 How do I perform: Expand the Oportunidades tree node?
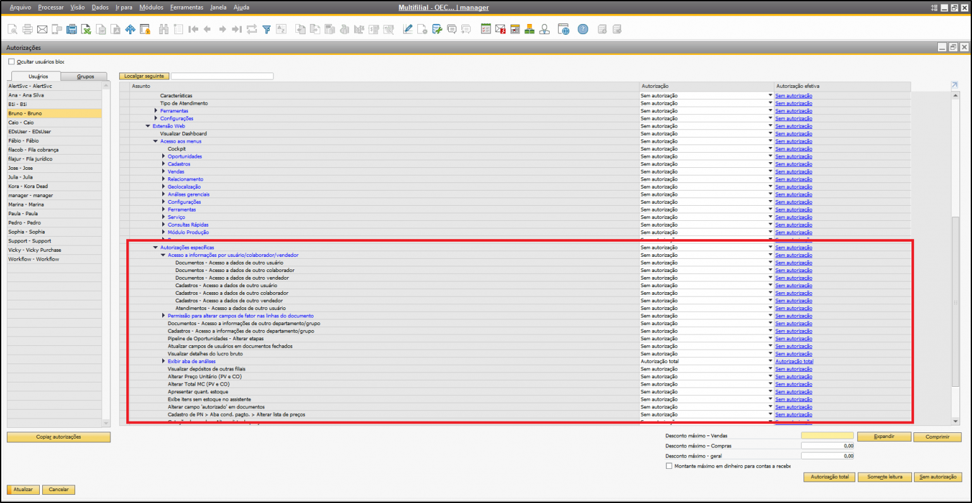tap(163, 157)
